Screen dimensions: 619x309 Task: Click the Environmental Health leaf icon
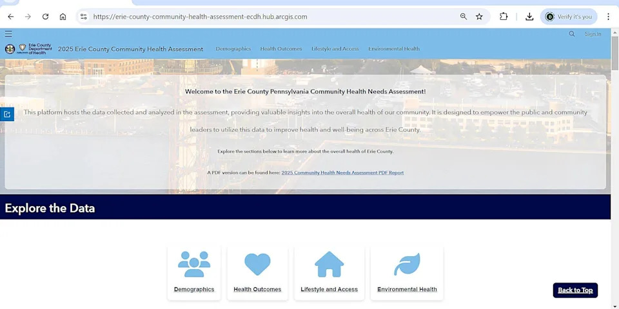click(407, 264)
